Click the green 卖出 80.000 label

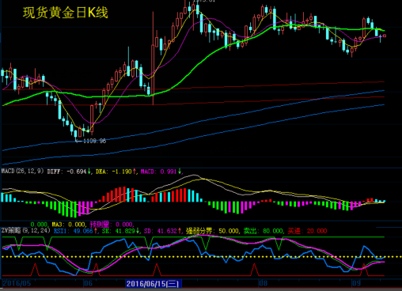[264, 231]
